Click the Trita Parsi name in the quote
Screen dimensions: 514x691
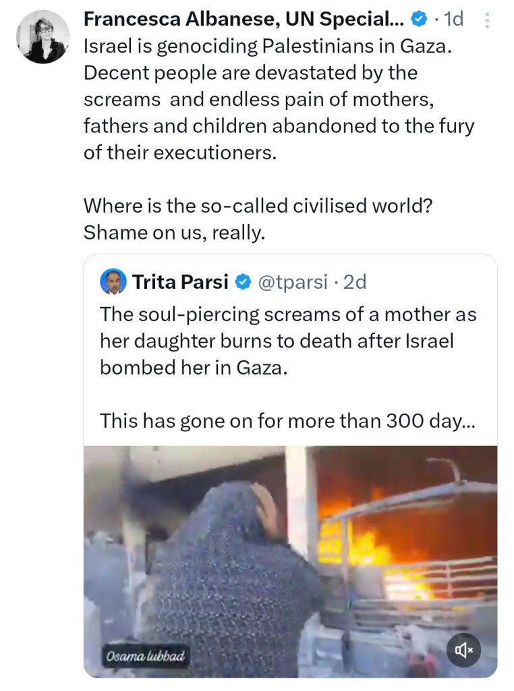(x=180, y=281)
